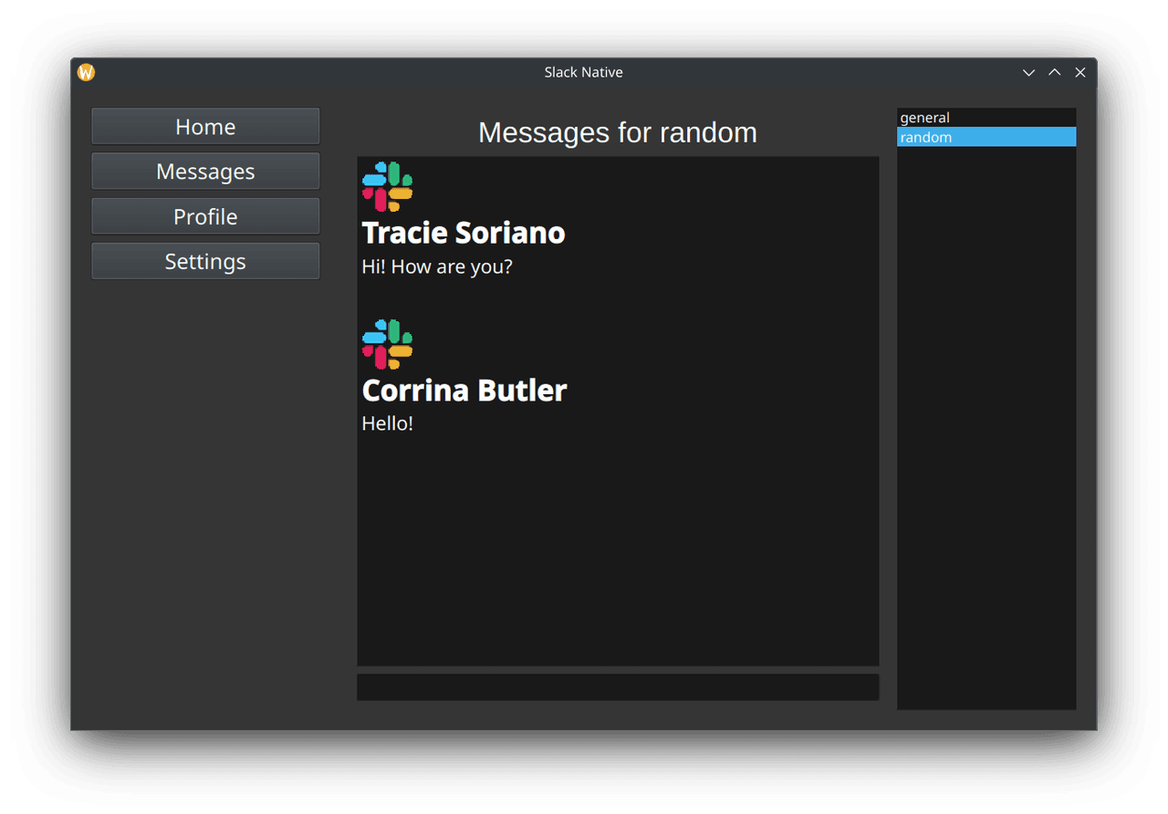Open the Messages section
Screen dimensions: 1168x814
click(x=205, y=172)
